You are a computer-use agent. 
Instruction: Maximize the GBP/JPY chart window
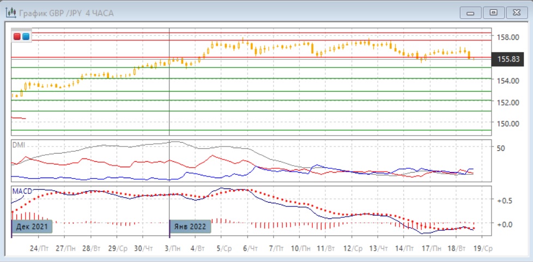(x=493, y=12)
